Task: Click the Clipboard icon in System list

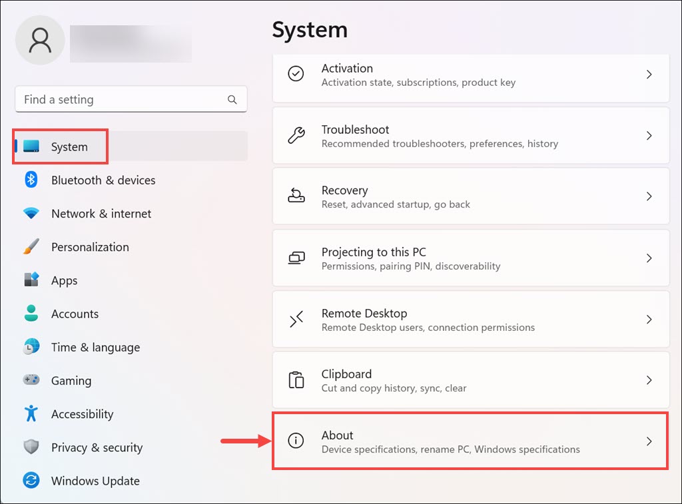Action: (x=296, y=380)
